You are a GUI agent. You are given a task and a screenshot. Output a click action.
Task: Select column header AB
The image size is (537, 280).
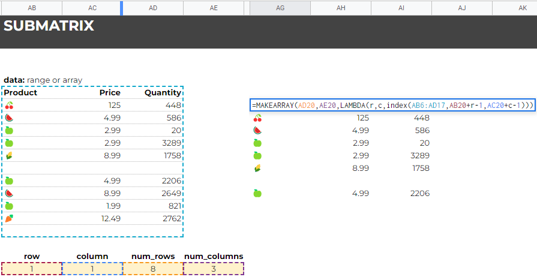point(32,8)
